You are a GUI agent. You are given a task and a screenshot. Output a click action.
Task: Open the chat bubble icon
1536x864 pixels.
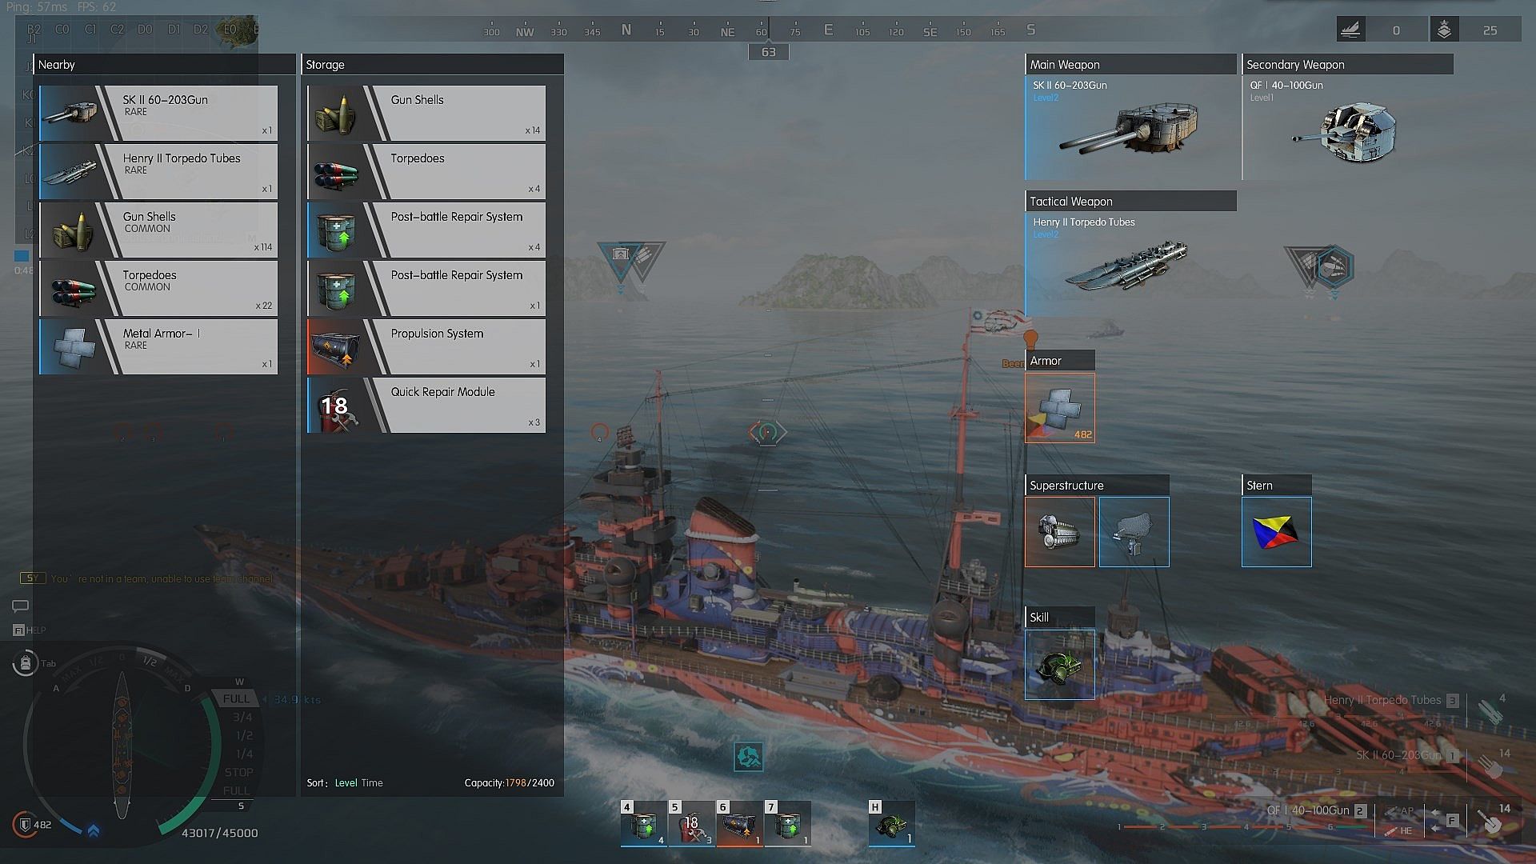pyautogui.click(x=21, y=606)
